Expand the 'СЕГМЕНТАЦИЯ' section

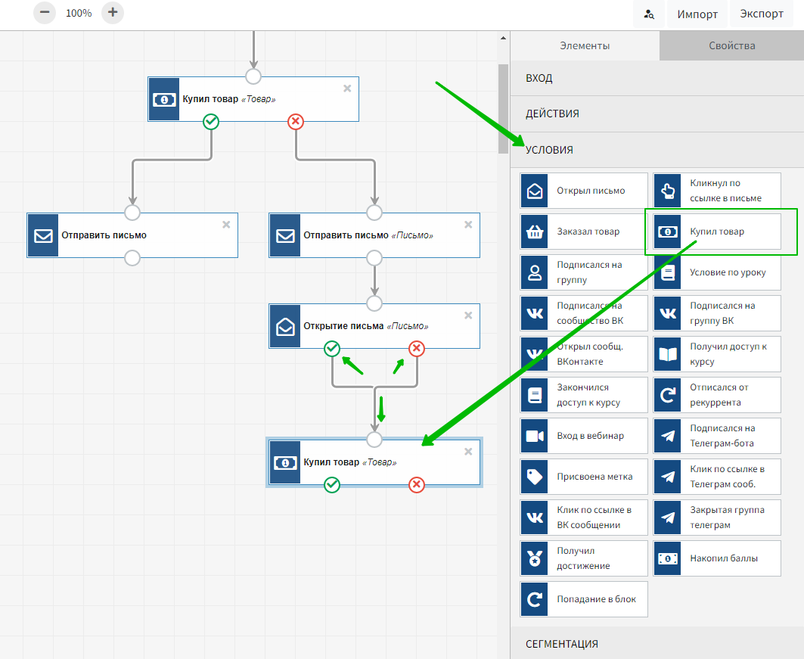(657, 644)
